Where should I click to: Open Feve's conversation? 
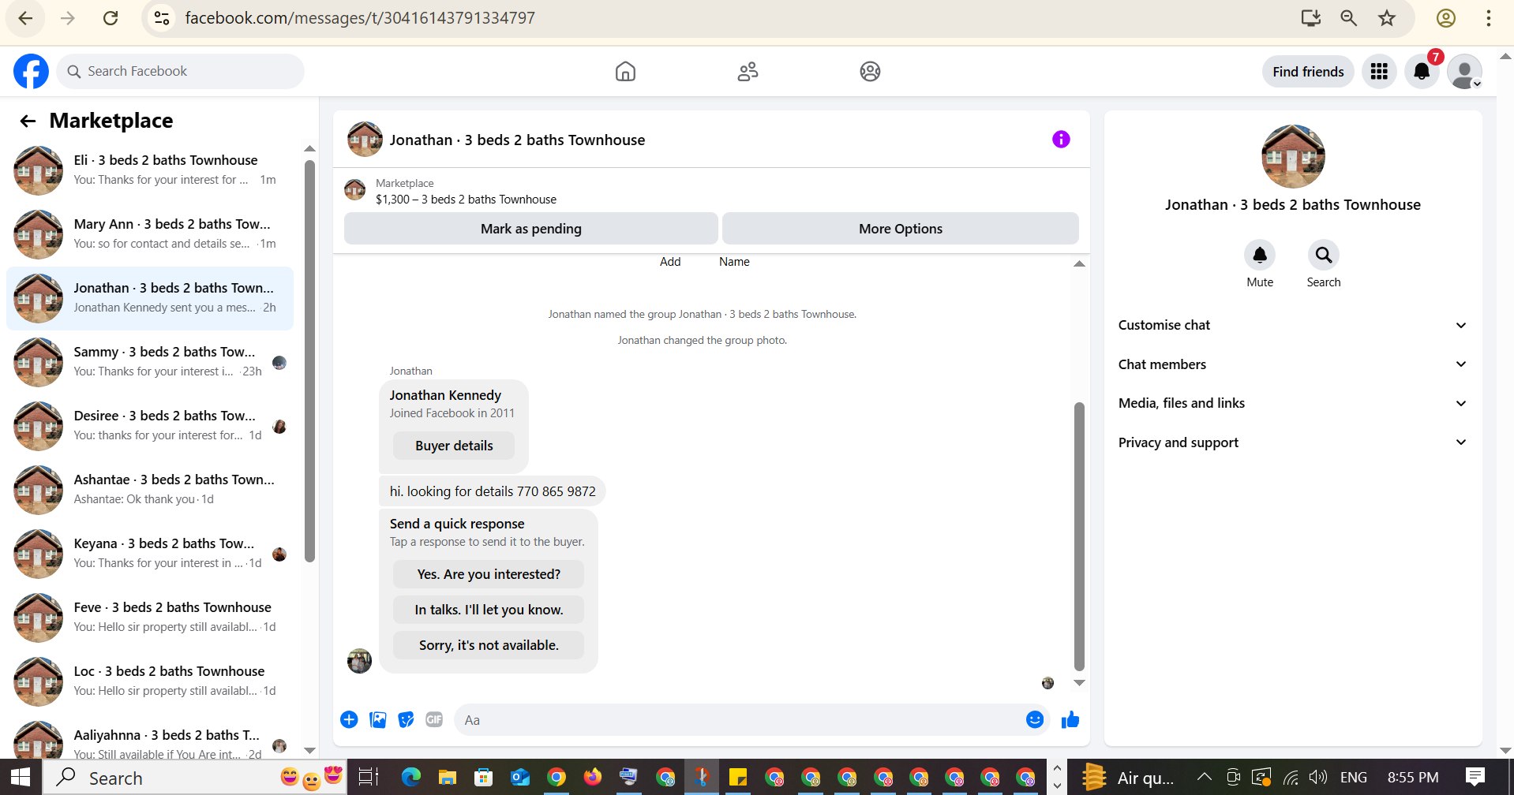tap(150, 618)
